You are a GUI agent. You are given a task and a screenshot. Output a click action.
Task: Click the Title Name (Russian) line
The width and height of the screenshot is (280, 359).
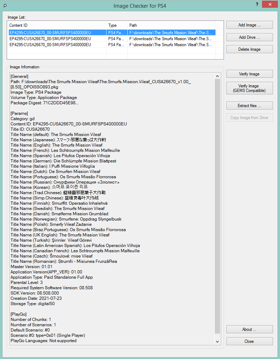click(65, 182)
